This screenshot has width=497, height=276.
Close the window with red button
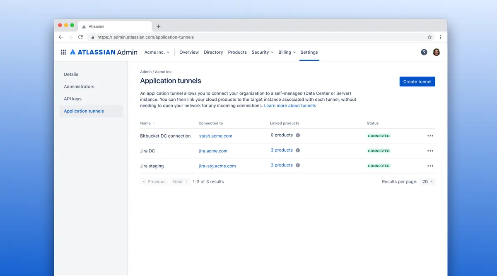pyautogui.click(x=60, y=25)
